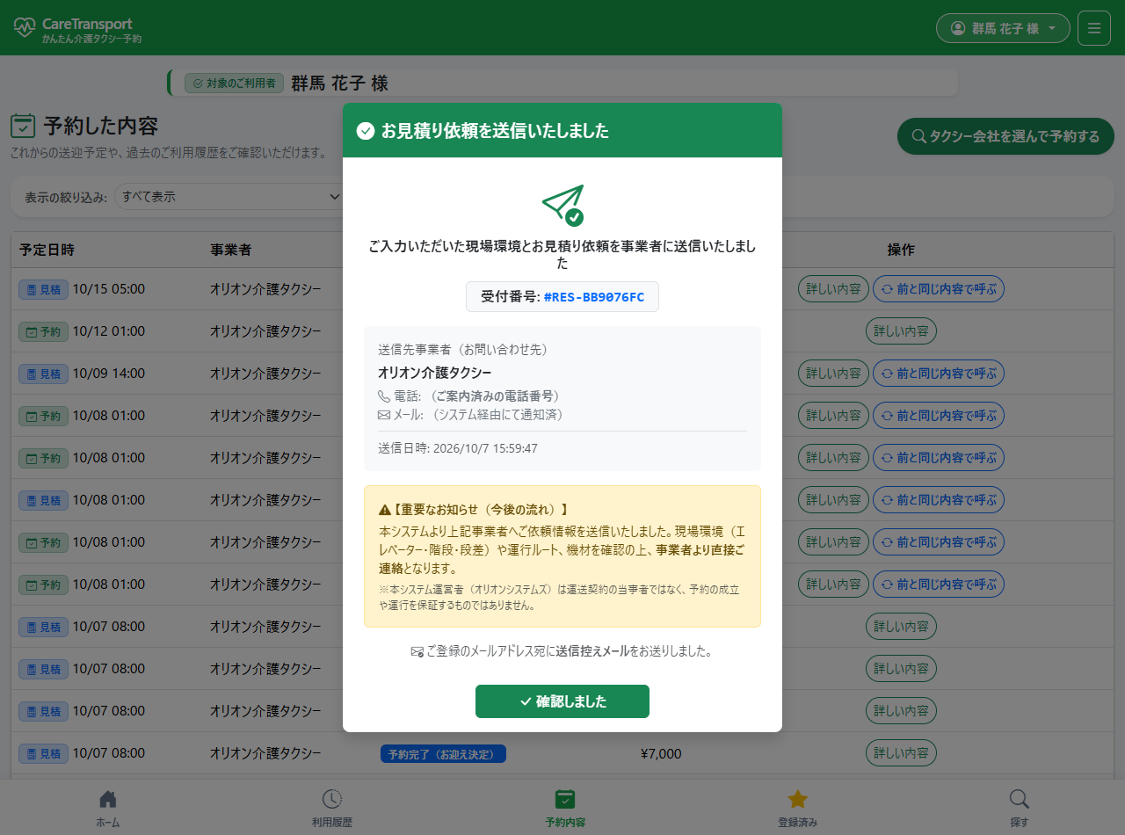The width and height of the screenshot is (1125, 835).
Task: Open the 群馬 花子 様 account dropdown
Action: coord(1003,28)
